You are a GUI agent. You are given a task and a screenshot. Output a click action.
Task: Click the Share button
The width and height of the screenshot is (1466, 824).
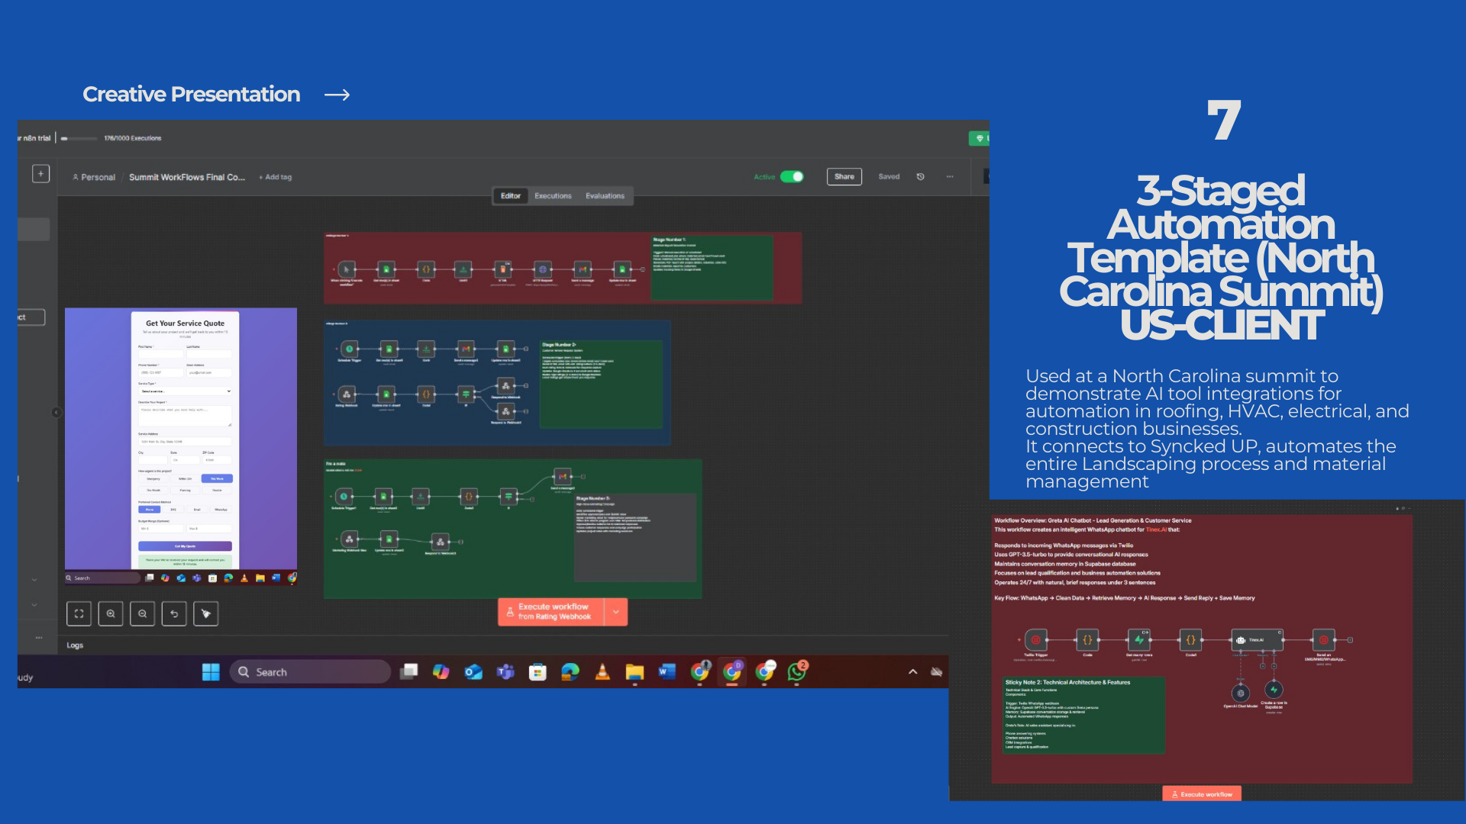[844, 177]
